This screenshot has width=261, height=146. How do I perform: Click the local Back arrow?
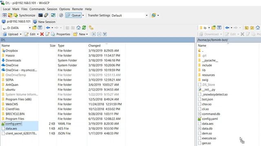click(48, 28)
